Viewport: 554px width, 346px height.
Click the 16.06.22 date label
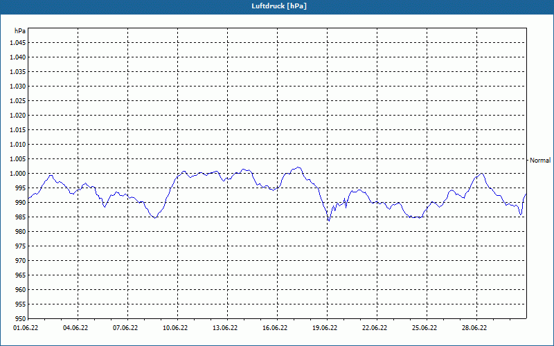(x=275, y=328)
